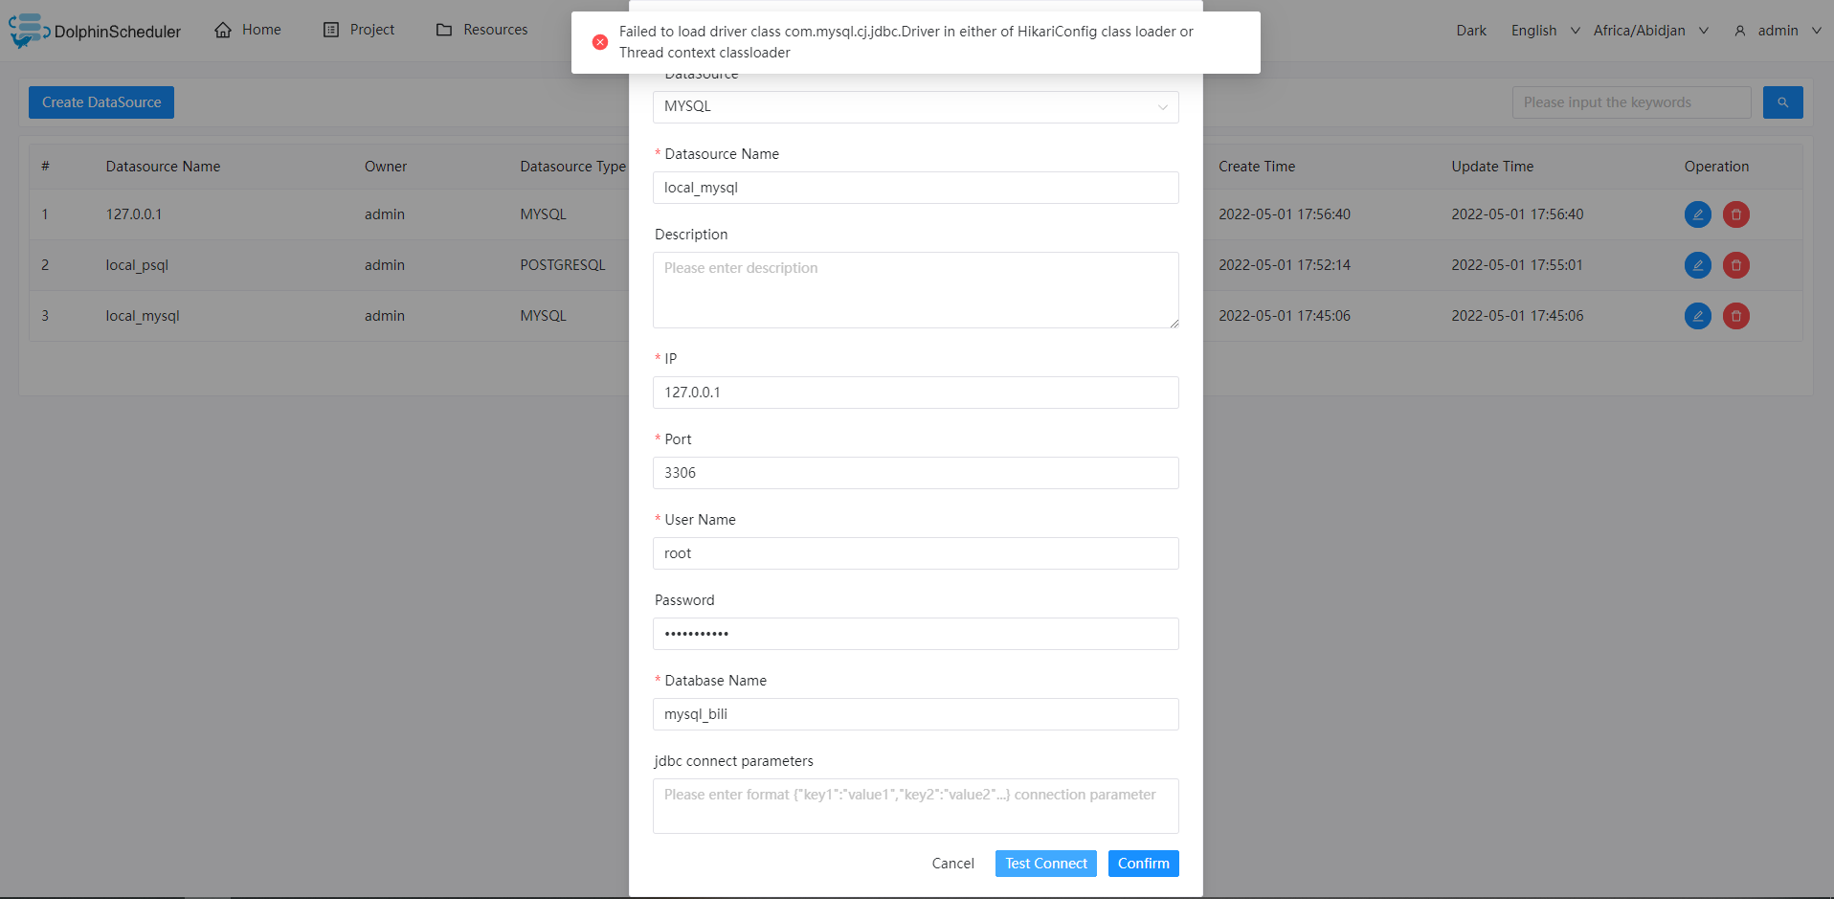Click the Create DataSource button
The height and width of the screenshot is (899, 1834).
click(x=101, y=102)
